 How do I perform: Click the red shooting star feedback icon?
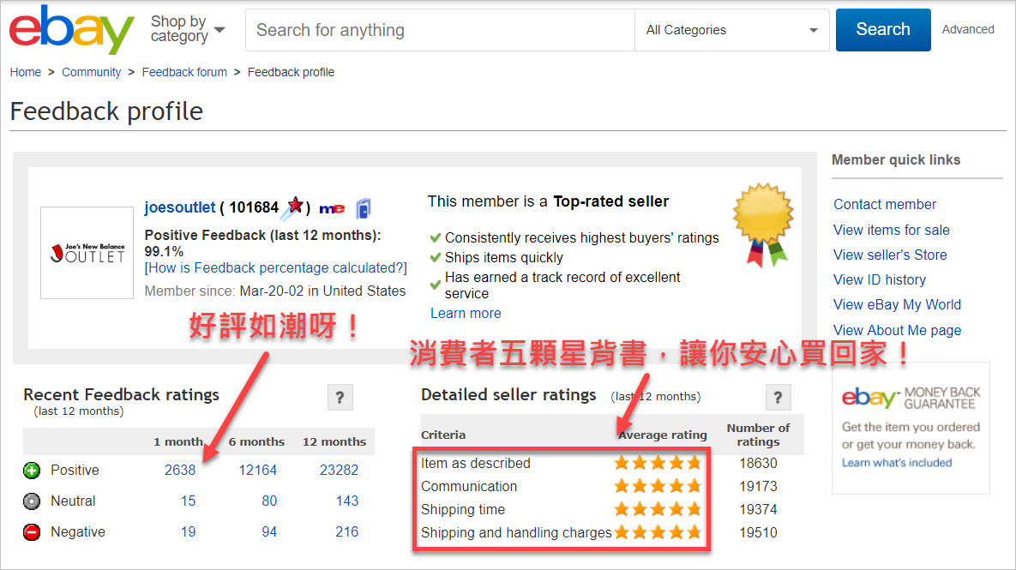click(x=295, y=207)
